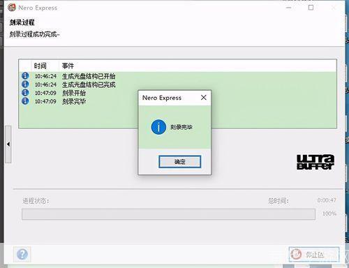Click the 刻录过程成功完成 status text
This screenshot has height=268, width=349.
click(x=34, y=34)
